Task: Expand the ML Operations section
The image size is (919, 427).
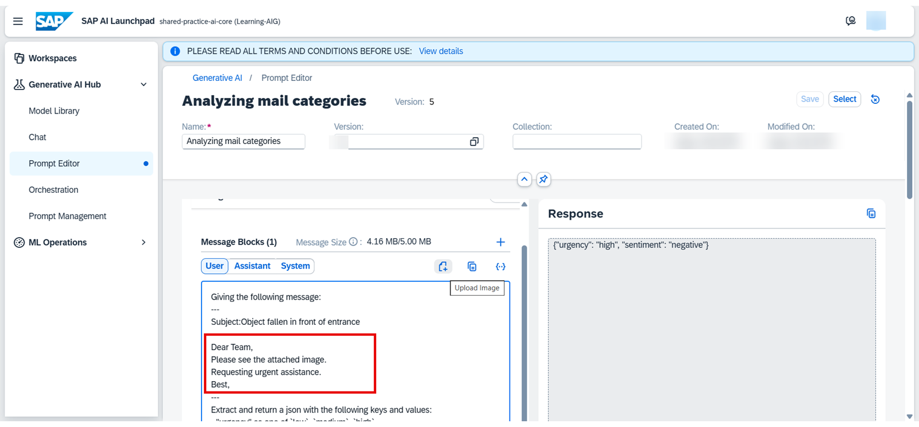Action: pyautogui.click(x=144, y=242)
